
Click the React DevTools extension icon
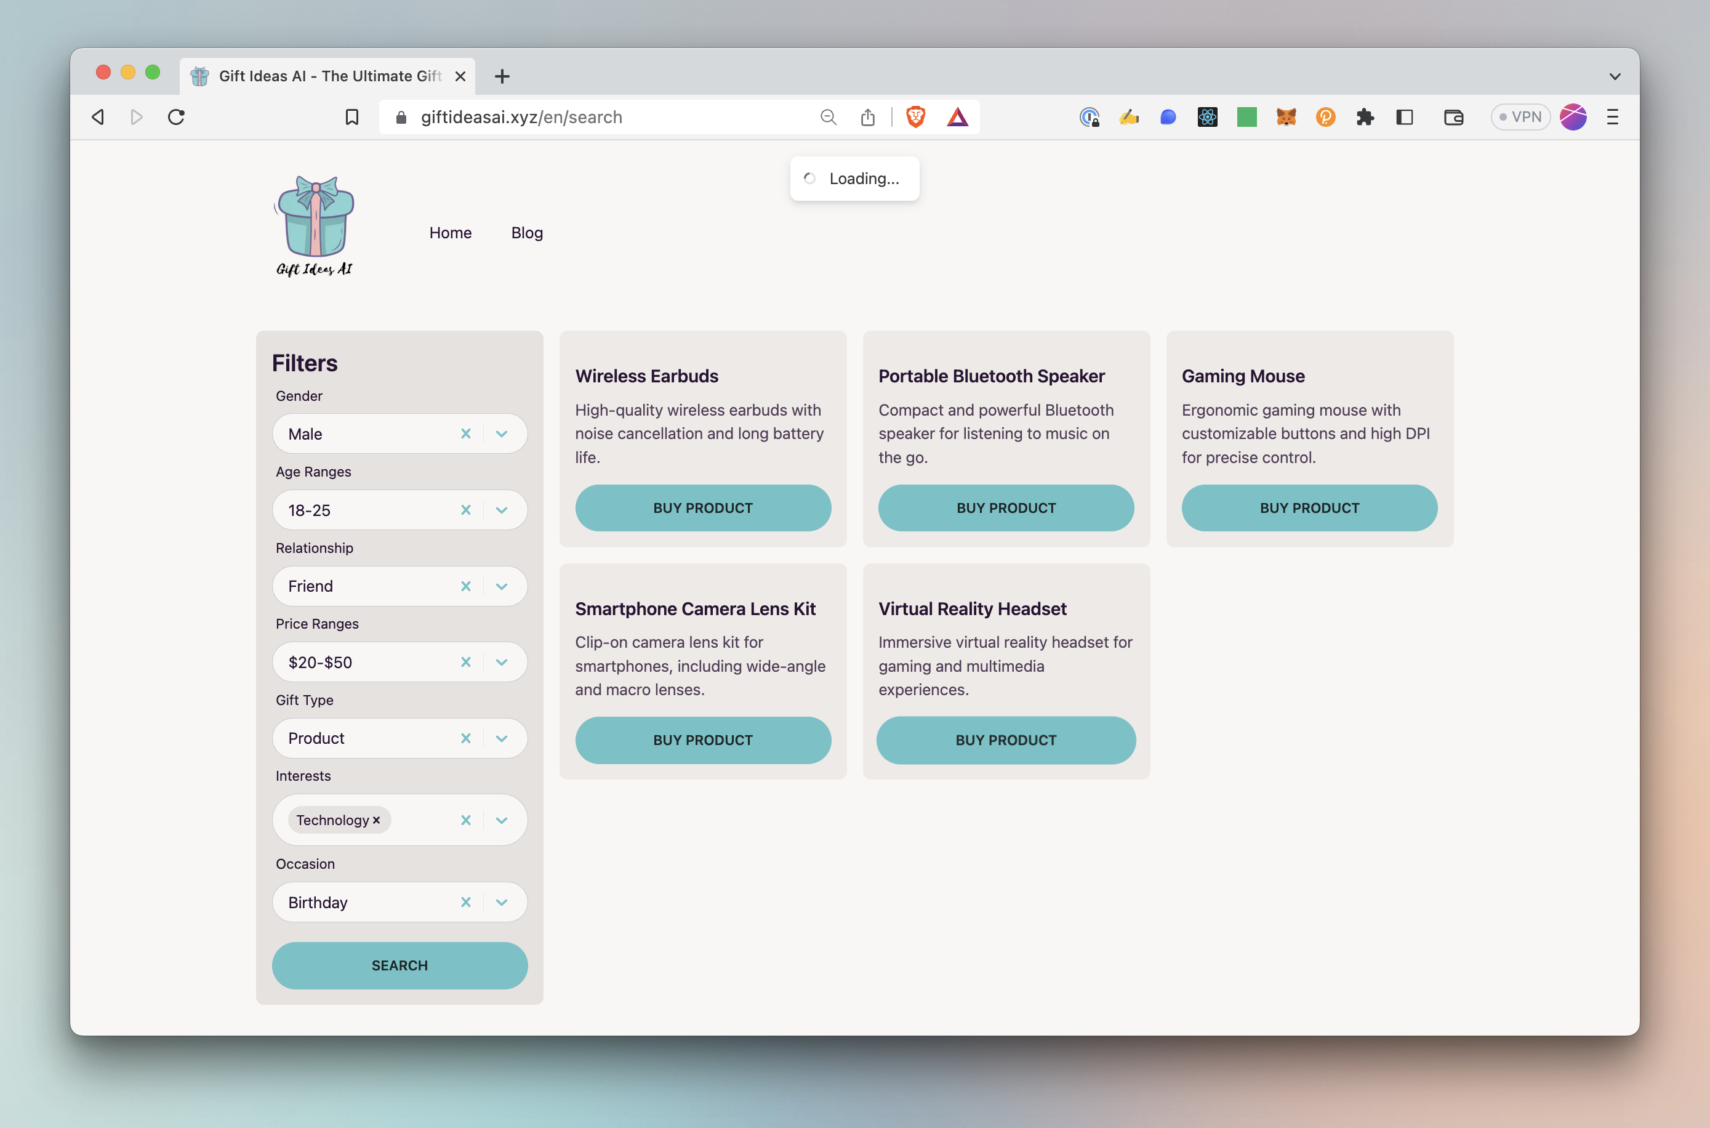click(1207, 116)
